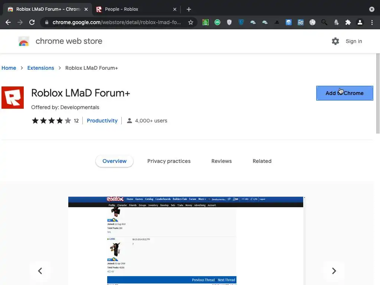
Task: Go to Extensions breadcrumb link
Action: click(x=41, y=68)
